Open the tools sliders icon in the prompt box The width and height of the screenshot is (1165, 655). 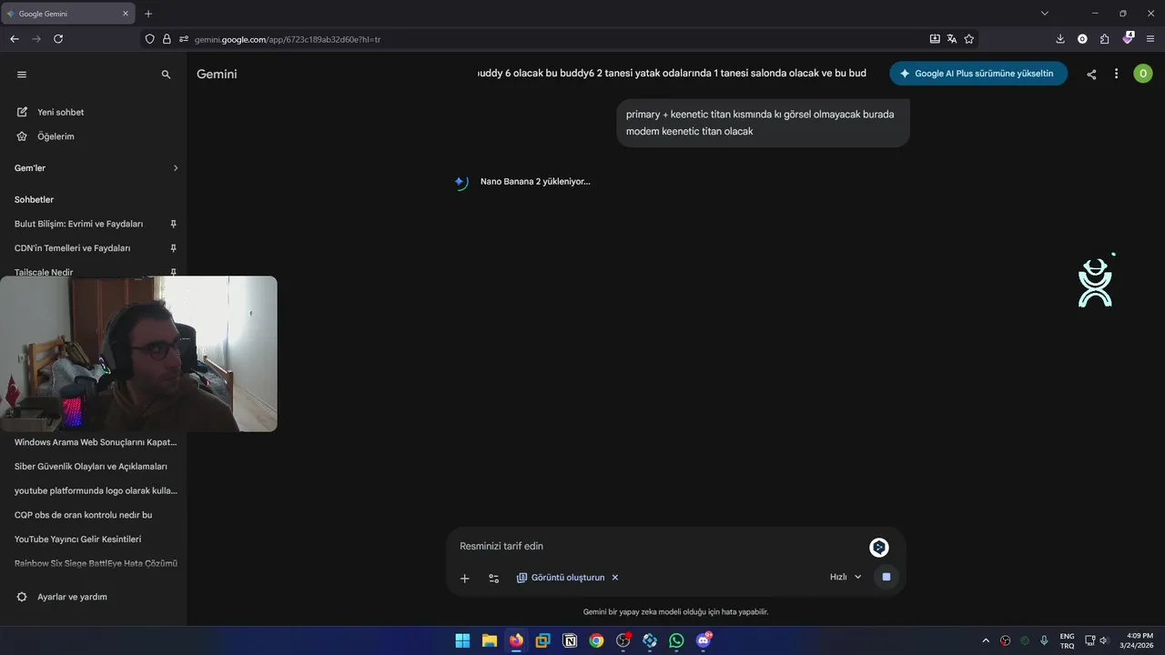coord(493,578)
